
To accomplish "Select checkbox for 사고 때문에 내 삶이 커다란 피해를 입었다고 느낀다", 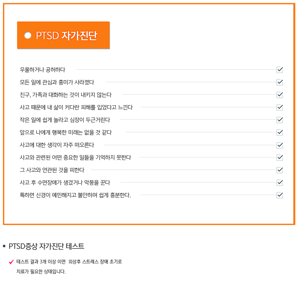I will 280,107.
